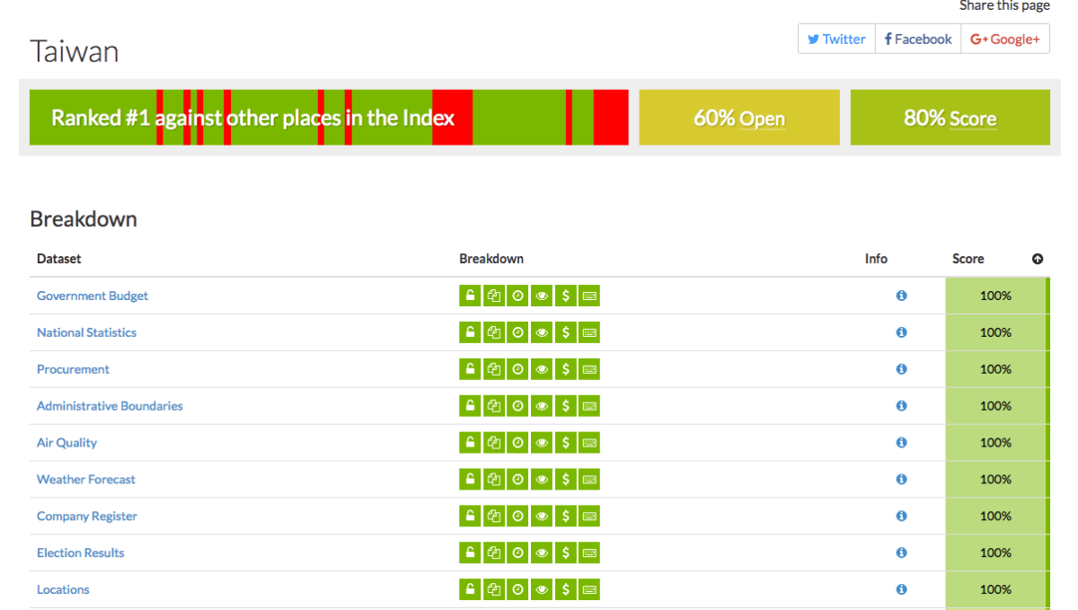Click the 100% score for Air Quality

coord(995,443)
